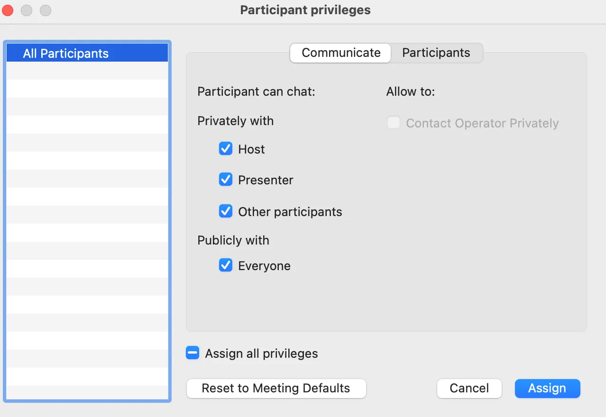Screen dimensions: 606x417
Task: Click the 'Publicly with' heading
Action: [233, 240]
